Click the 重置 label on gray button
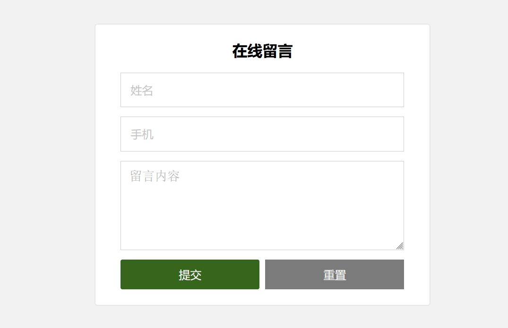508x328 pixels. tap(335, 275)
